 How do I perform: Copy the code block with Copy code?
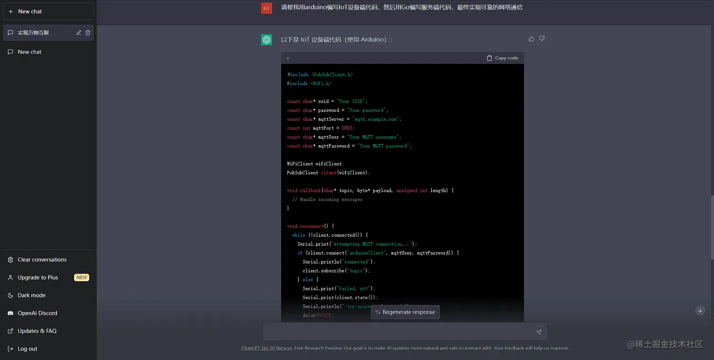click(x=502, y=58)
